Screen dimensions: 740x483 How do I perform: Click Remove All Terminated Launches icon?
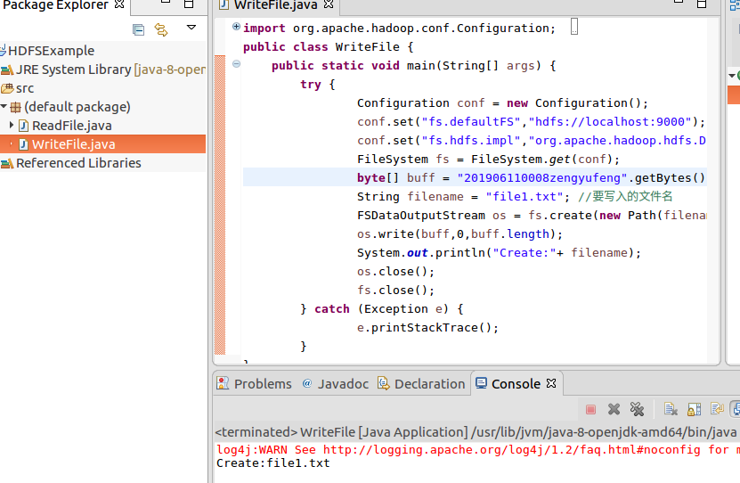click(637, 409)
